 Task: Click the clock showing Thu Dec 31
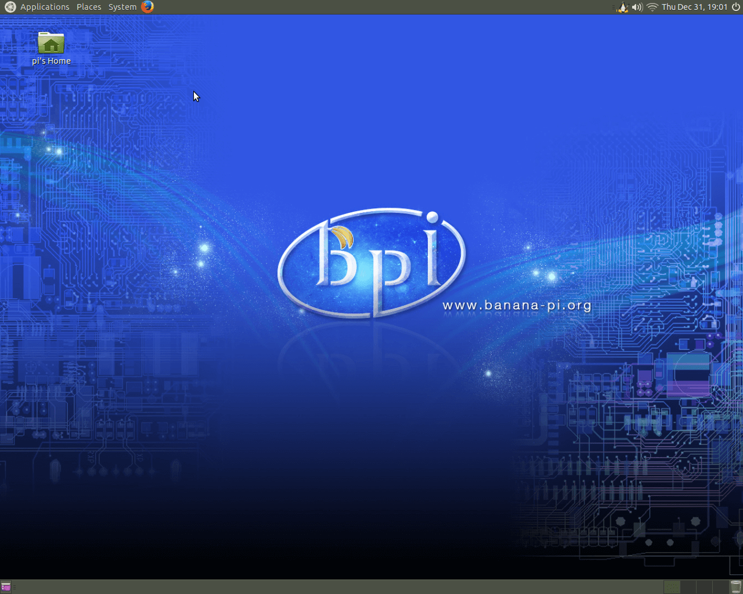[694, 7]
